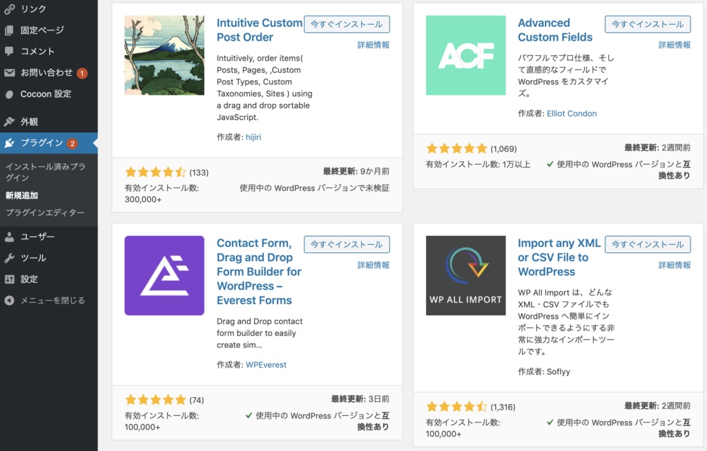The width and height of the screenshot is (707, 451).
Task: Open author link hijiri
Action: click(x=253, y=137)
